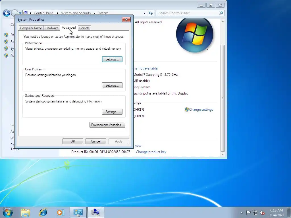This screenshot has height=218, width=291.
Task: Click the 'is not available' rating link
Action: (x=146, y=68)
